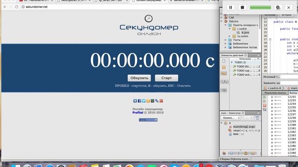Stop the screen recording
298x167 pixels.
[242, 7]
